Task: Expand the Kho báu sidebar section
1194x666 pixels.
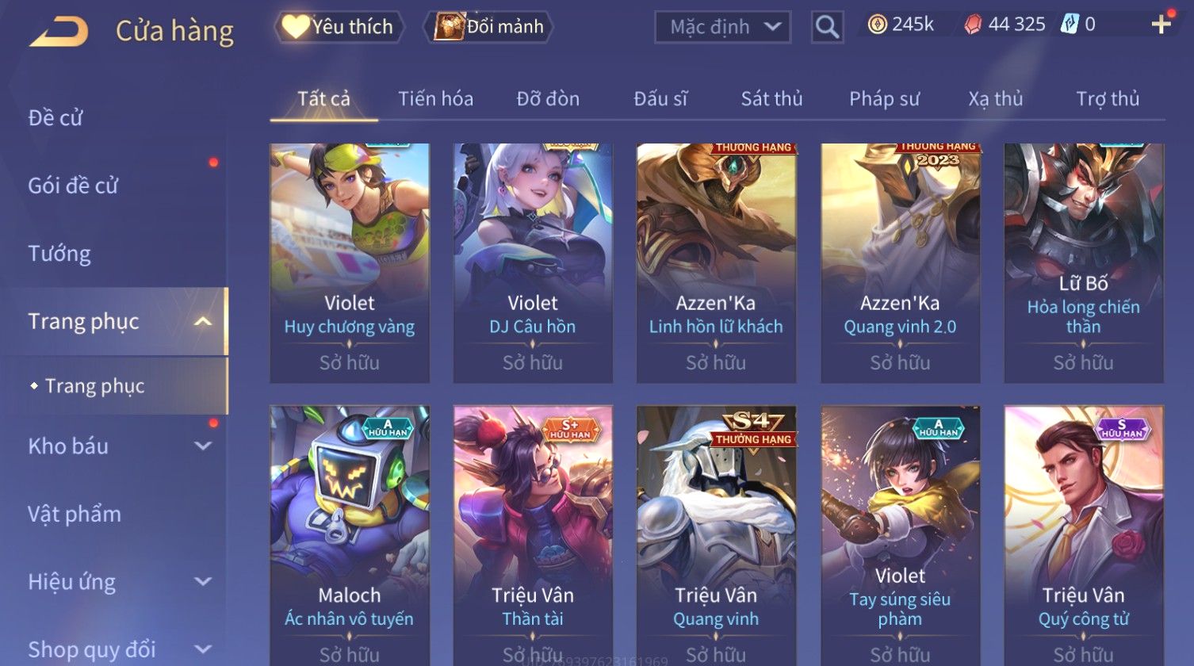Action: tap(203, 446)
